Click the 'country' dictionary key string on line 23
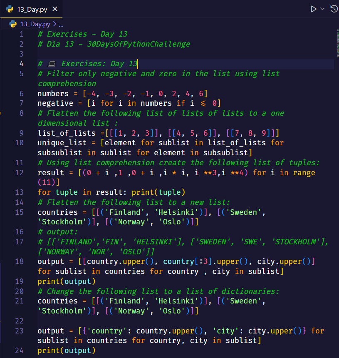Image resolution: width=339 pixels, height=358 pixels. coord(107,331)
